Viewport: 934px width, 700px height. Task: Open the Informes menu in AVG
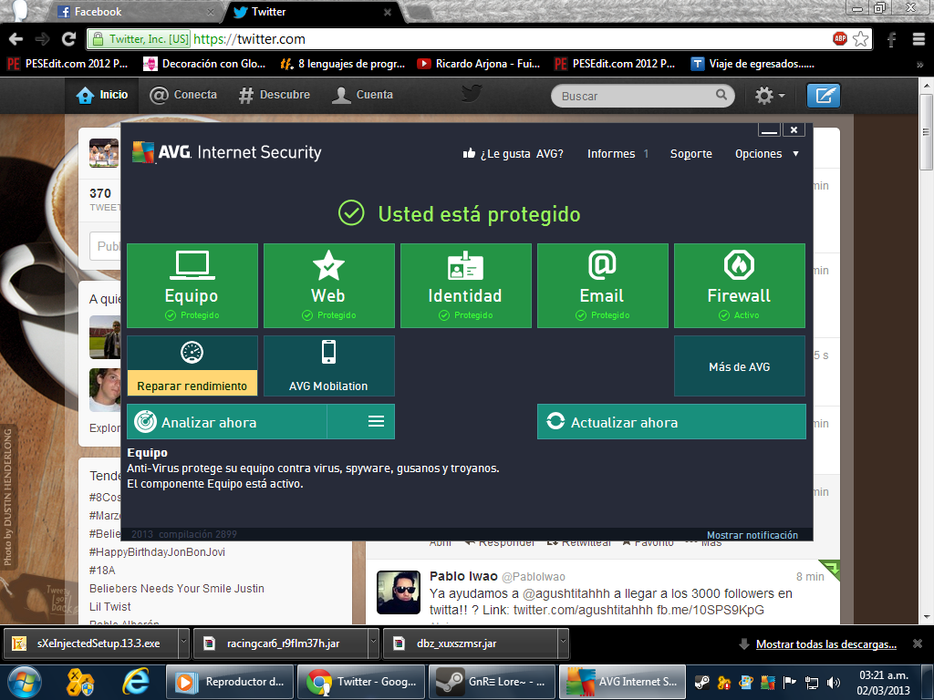pyautogui.click(x=611, y=153)
